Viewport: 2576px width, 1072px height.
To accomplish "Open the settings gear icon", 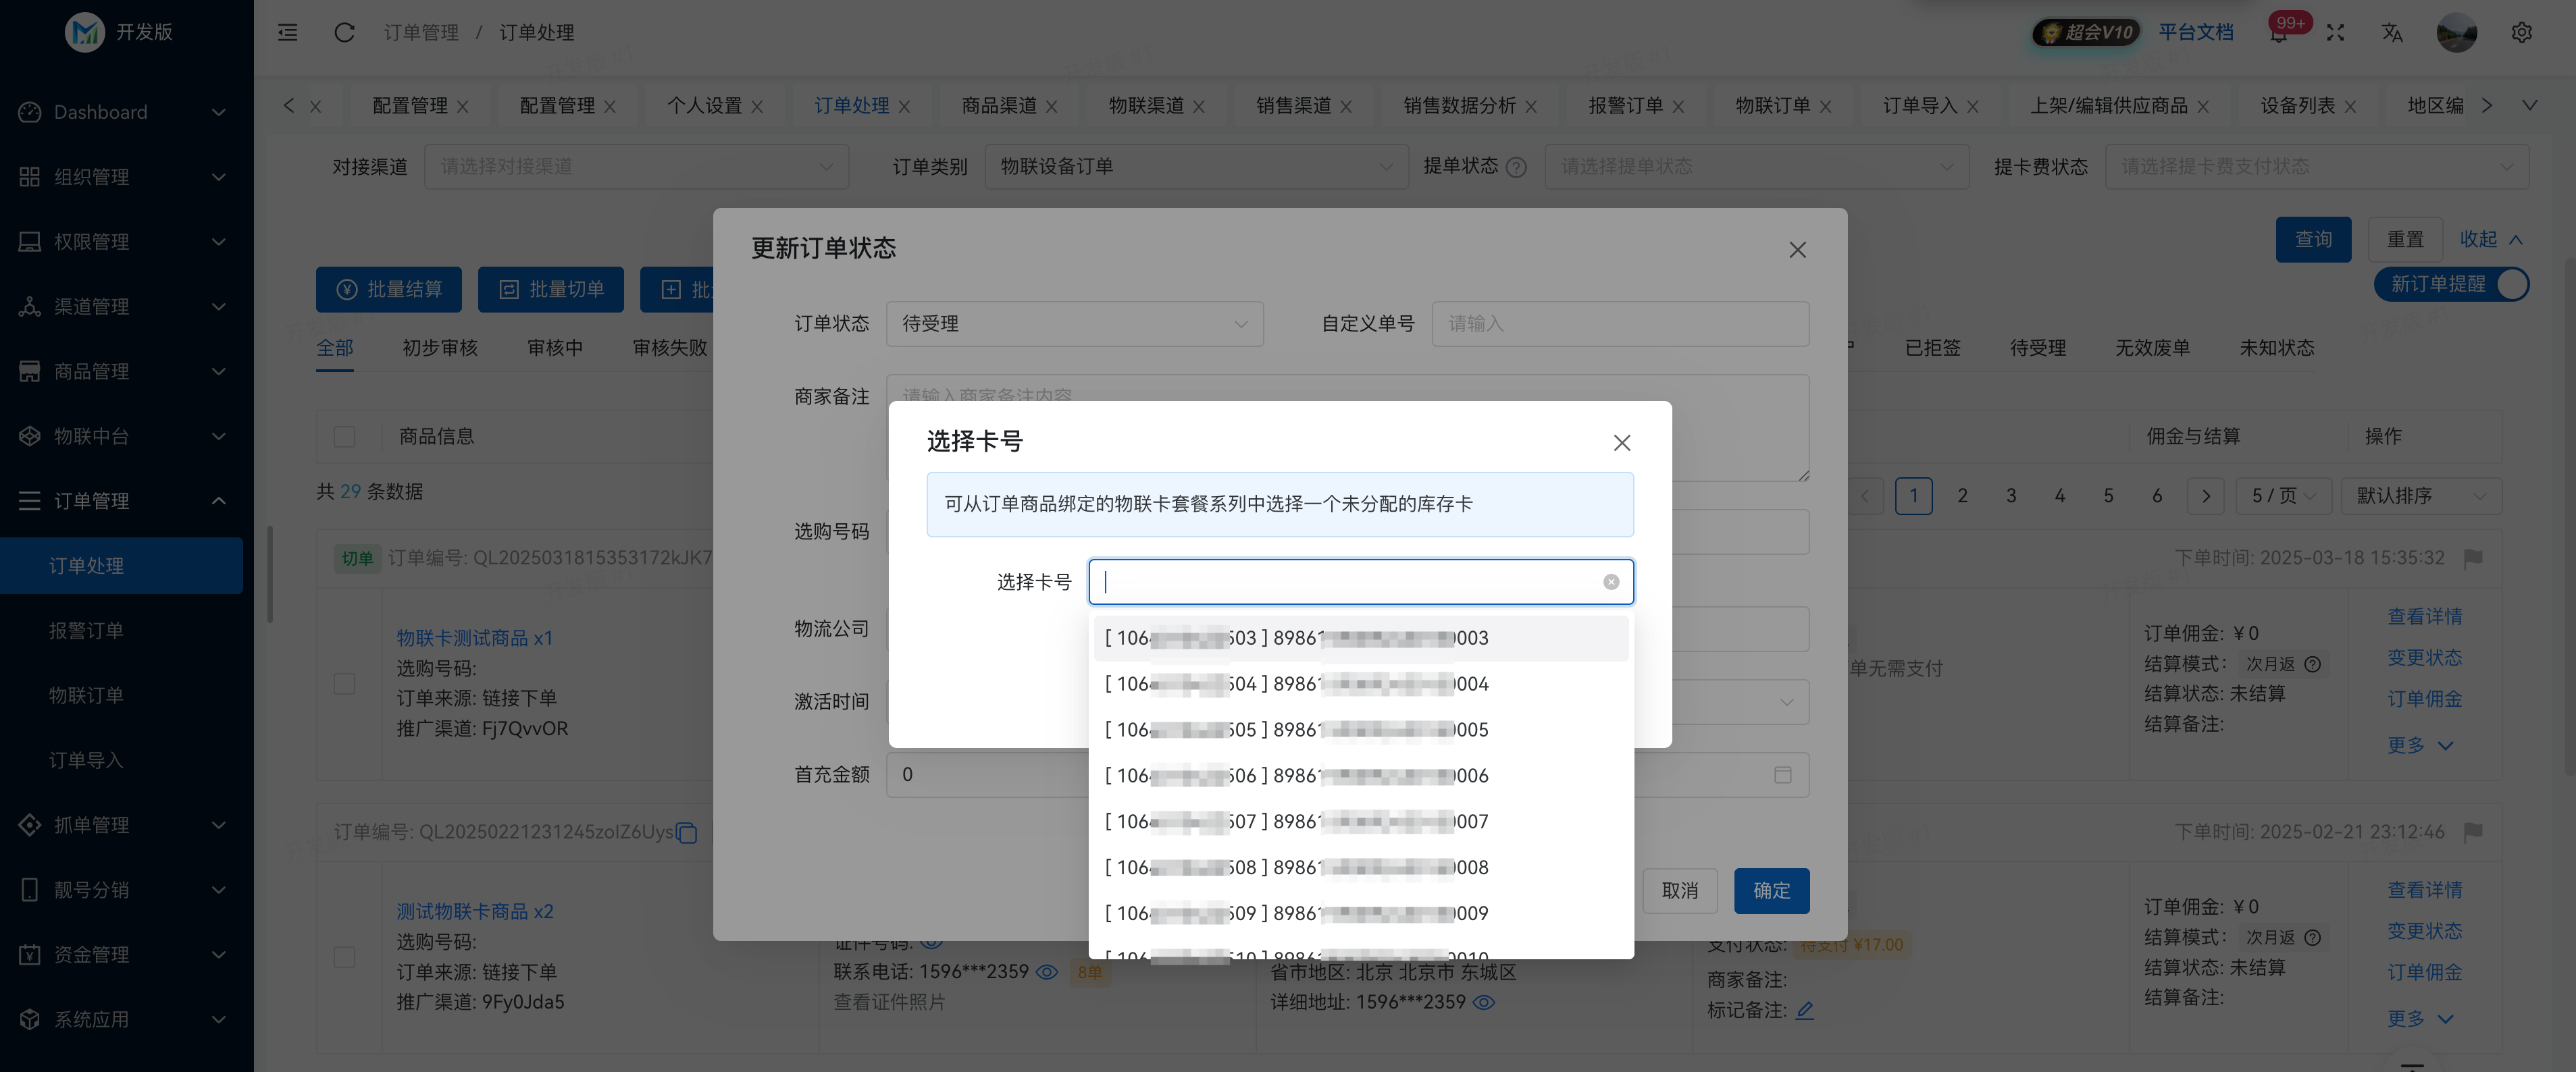I will (2521, 33).
